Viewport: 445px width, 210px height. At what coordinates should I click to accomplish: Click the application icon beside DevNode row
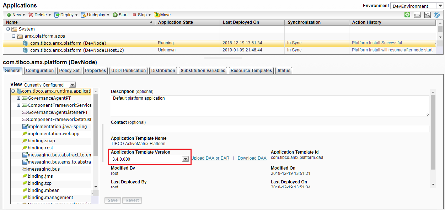(x=26, y=43)
